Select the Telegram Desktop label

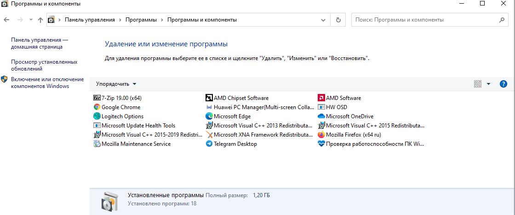[235, 143]
